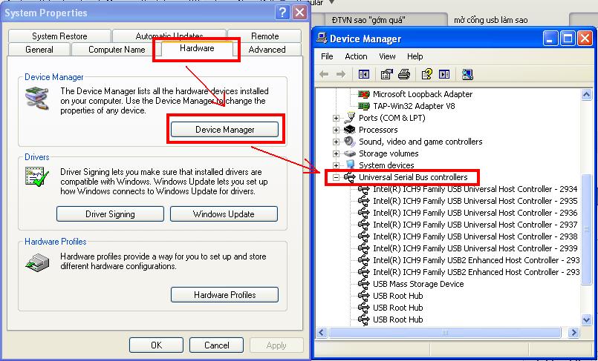Toggle the console tree pane icon
Viewport: 598px width, 361px height.
364,74
